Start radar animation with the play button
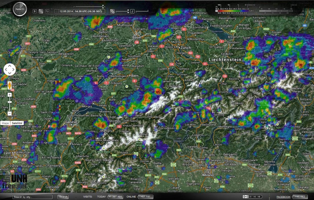 click(x=35, y=11)
